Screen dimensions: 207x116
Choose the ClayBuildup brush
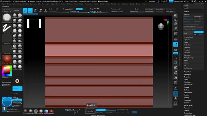coord(20,26)
